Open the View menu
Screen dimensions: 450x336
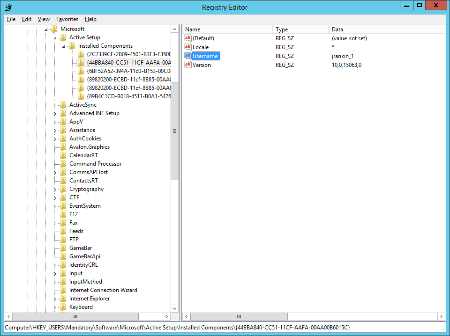[44, 19]
